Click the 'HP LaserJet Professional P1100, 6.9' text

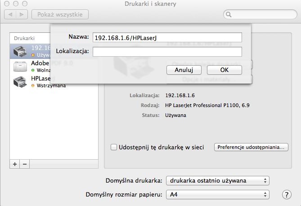pyautogui.click(x=207, y=105)
